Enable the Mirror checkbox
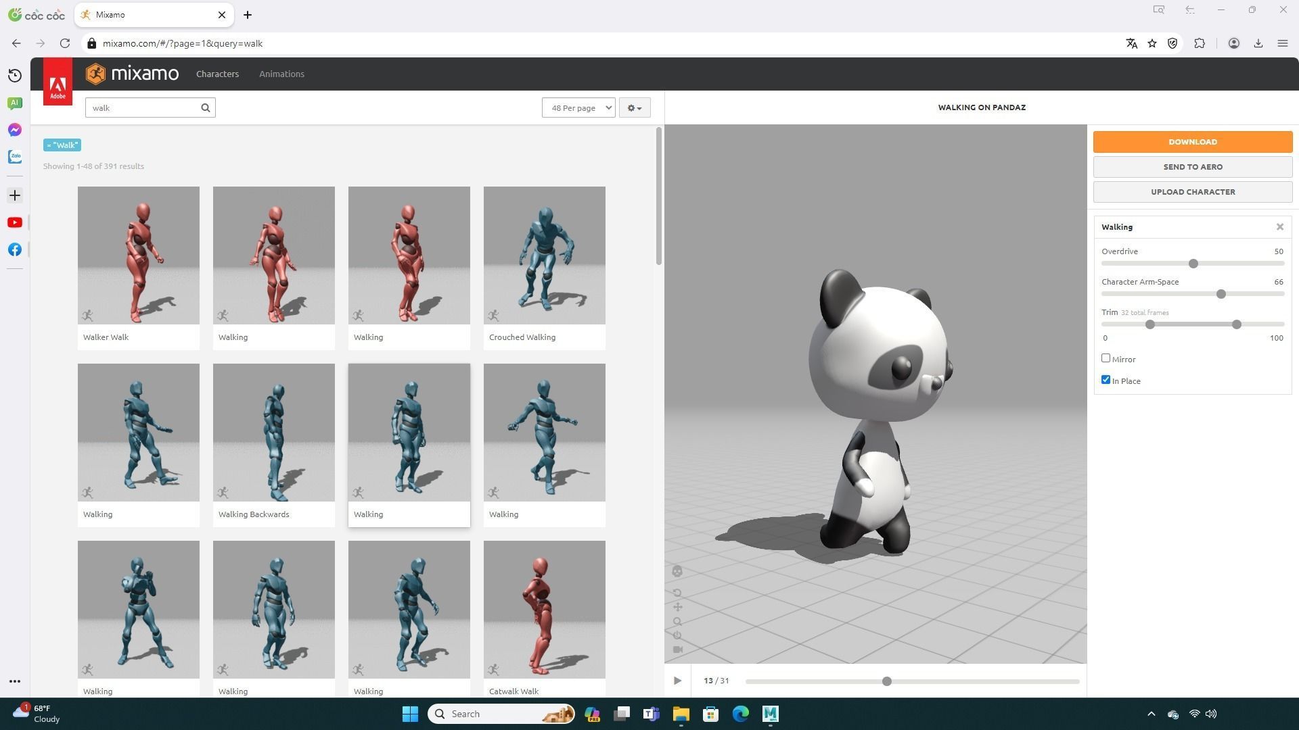Viewport: 1299px width, 730px height. coord(1106,358)
